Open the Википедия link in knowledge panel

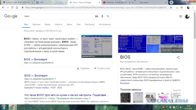pos(125,83)
